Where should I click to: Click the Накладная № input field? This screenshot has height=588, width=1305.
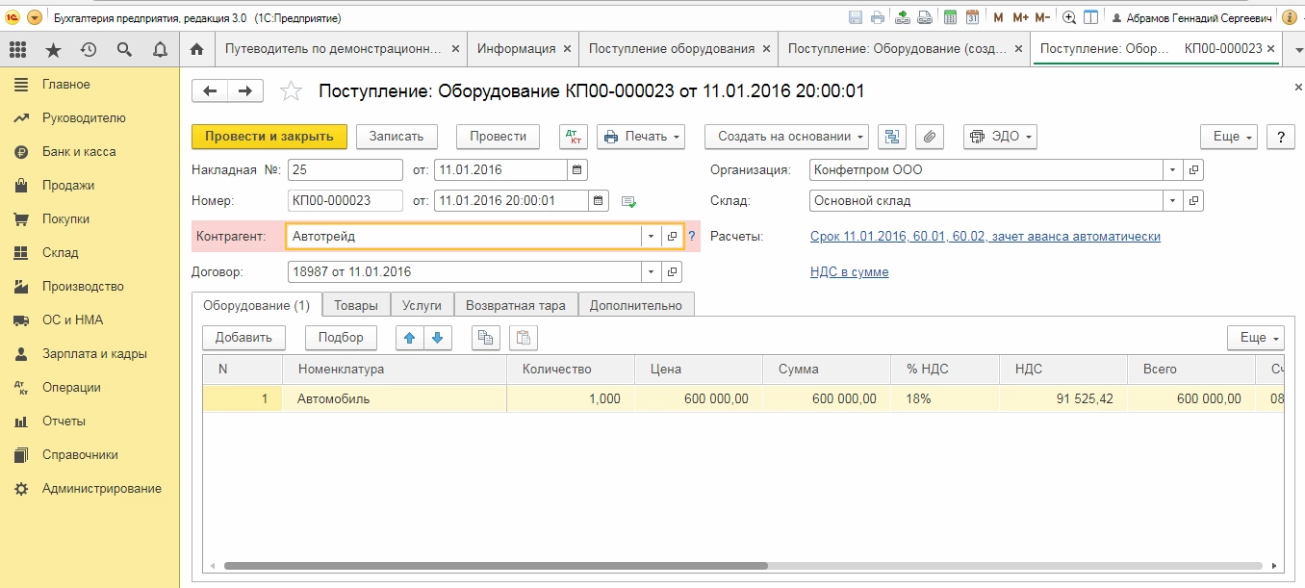click(345, 170)
